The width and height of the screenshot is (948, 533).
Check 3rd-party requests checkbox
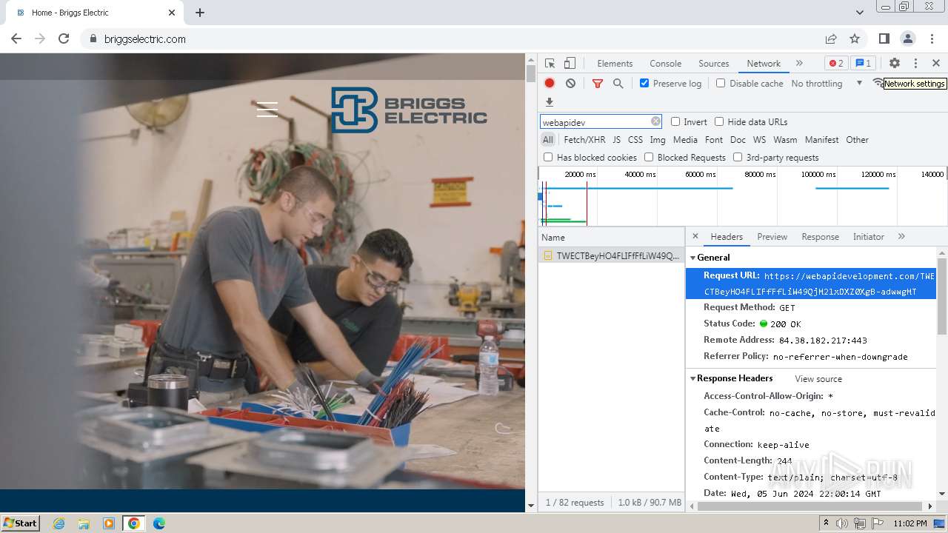coord(738,157)
